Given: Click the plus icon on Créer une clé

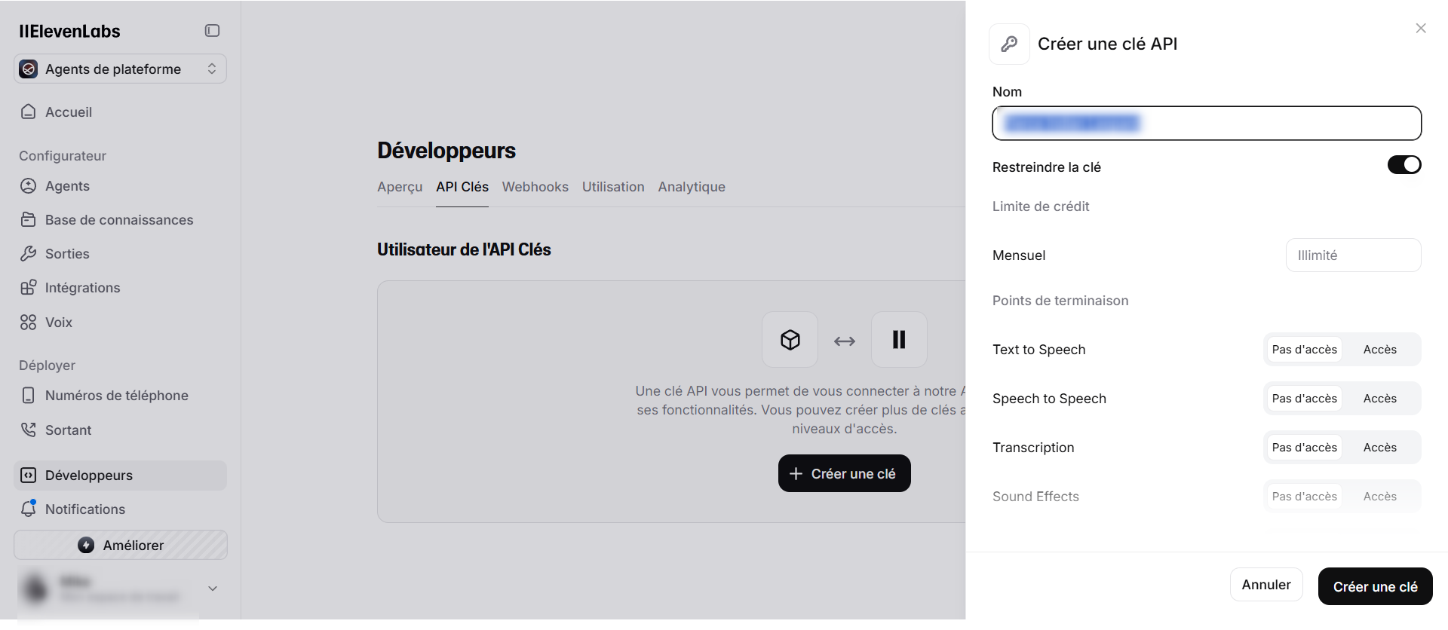Looking at the screenshot, I should point(796,473).
